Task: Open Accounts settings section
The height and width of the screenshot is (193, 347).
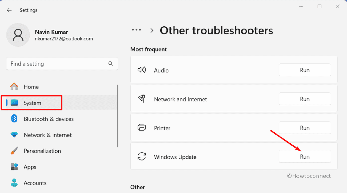Action: pos(35,183)
